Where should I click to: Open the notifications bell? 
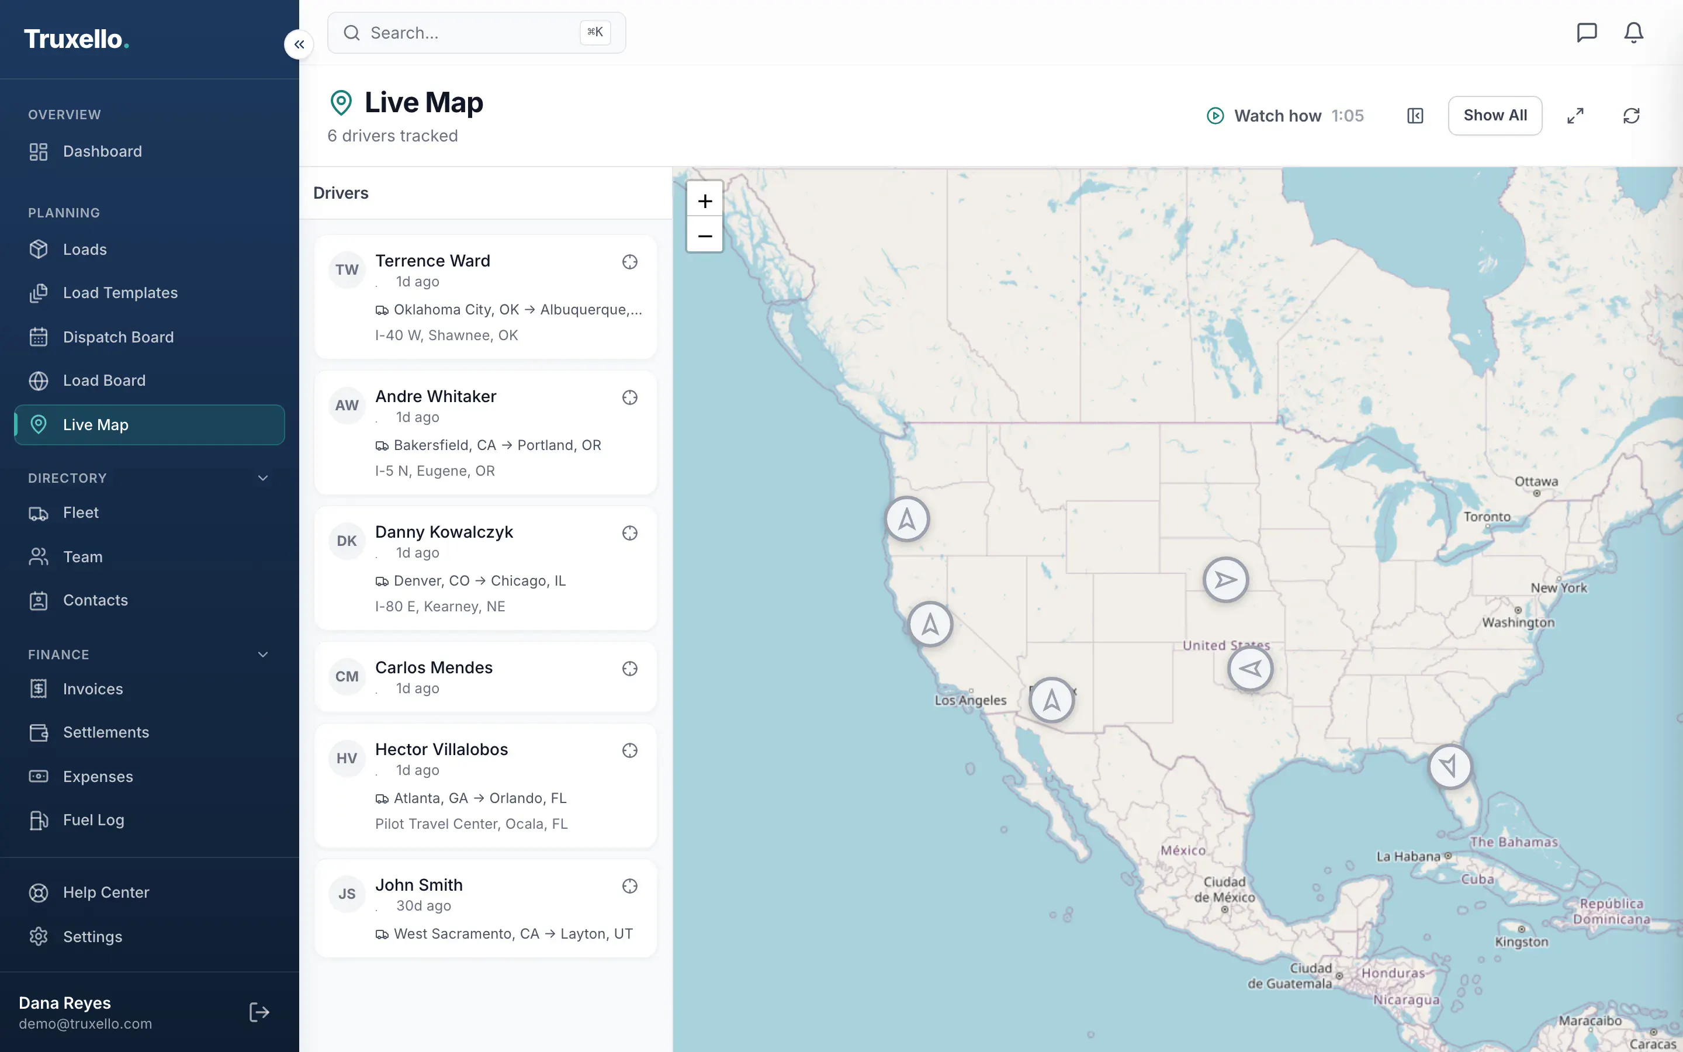(x=1634, y=33)
